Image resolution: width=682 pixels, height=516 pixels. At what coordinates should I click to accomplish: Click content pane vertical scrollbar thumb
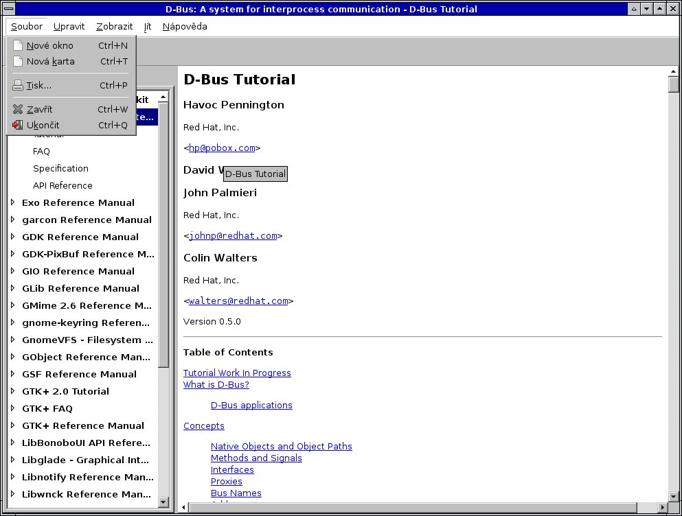click(673, 84)
